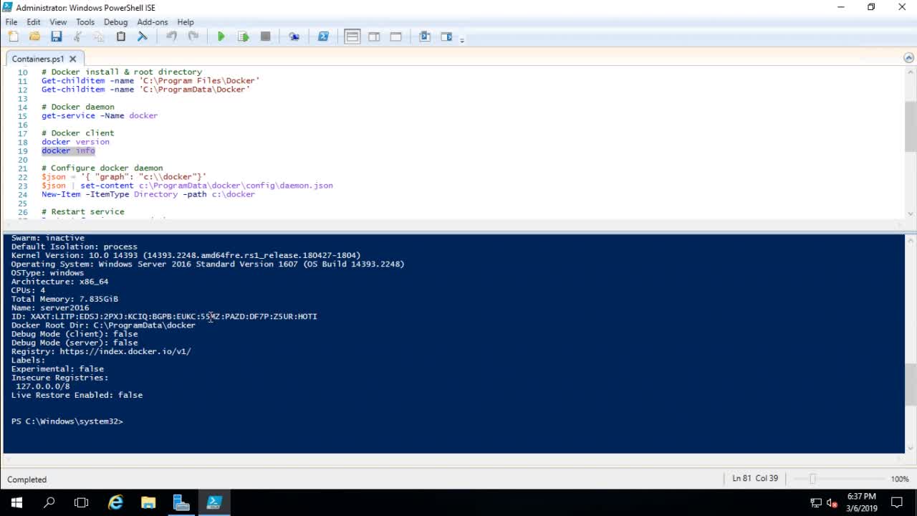Click the Stop Operation square icon
Viewport: 917px width, 516px height.
(x=265, y=37)
